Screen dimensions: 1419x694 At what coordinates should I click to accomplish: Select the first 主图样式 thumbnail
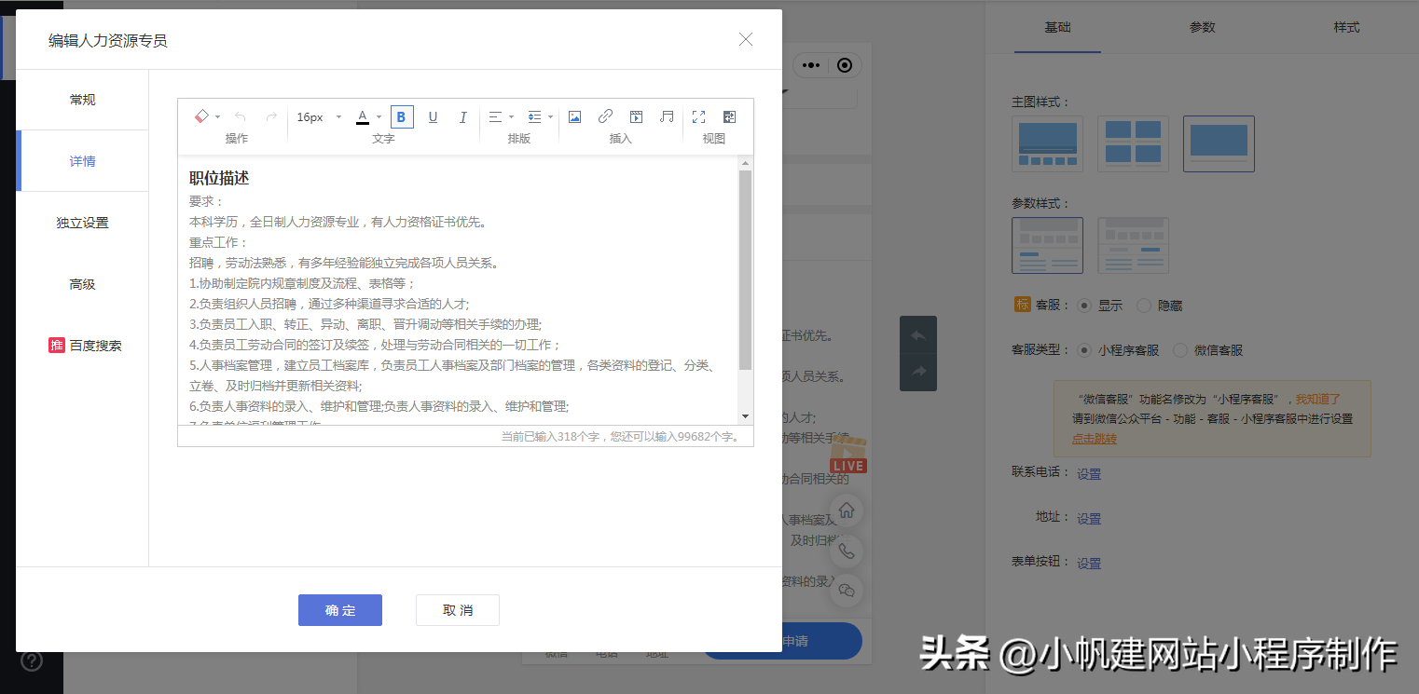(x=1047, y=143)
